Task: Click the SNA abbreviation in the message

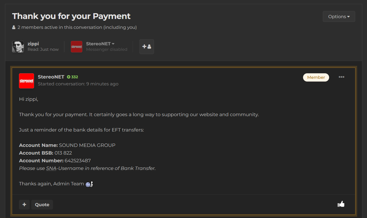Action: click(51, 168)
